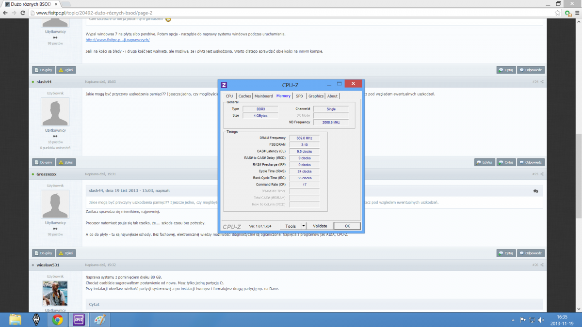Click 'Edytuj' on slash44's post

click(x=485, y=162)
